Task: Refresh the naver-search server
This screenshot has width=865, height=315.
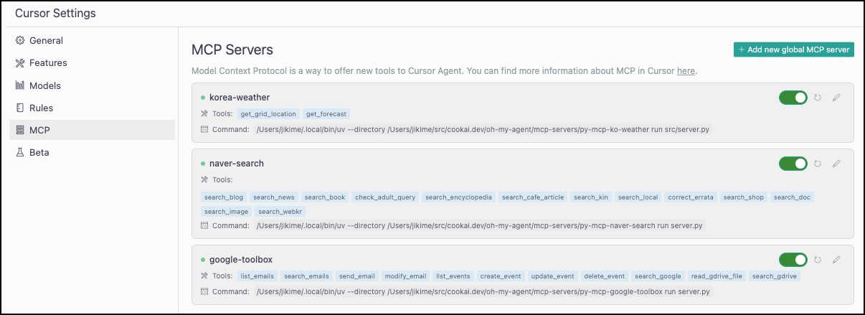Action: 818,164
